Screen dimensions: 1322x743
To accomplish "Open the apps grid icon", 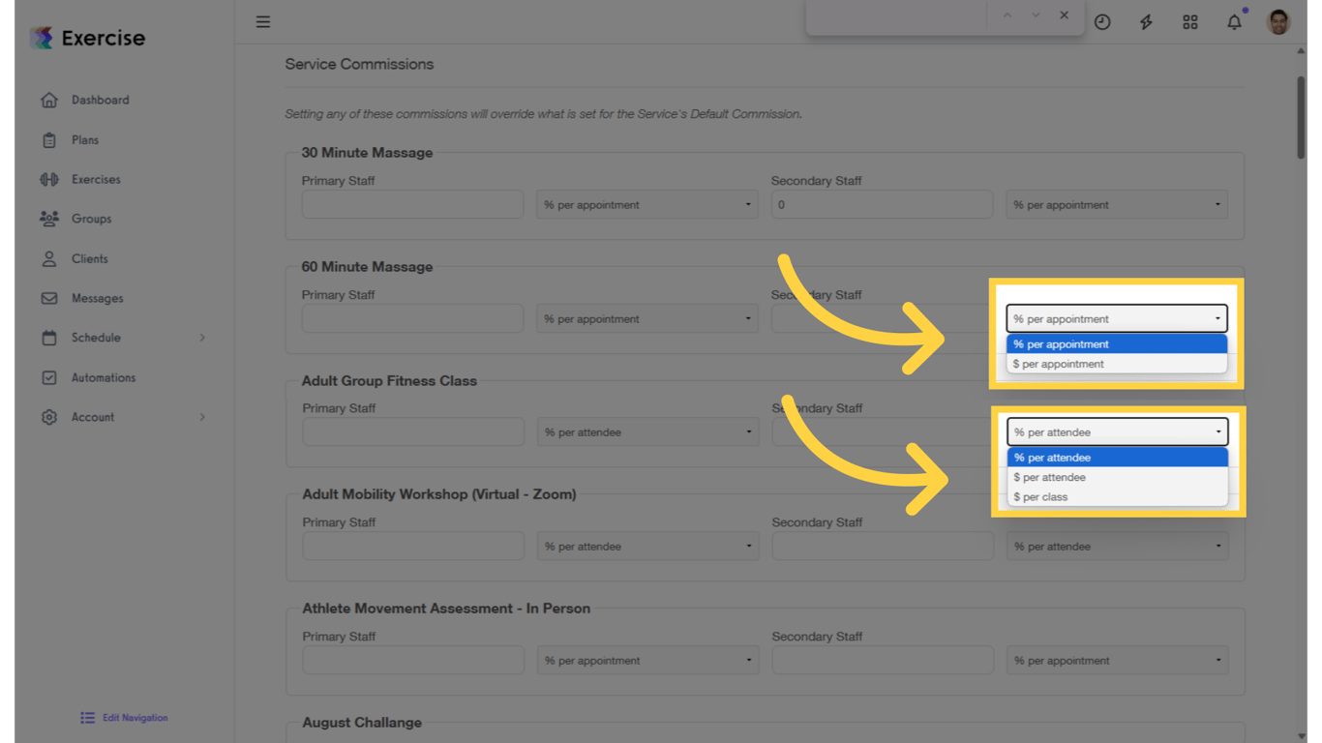I will click(x=1189, y=21).
